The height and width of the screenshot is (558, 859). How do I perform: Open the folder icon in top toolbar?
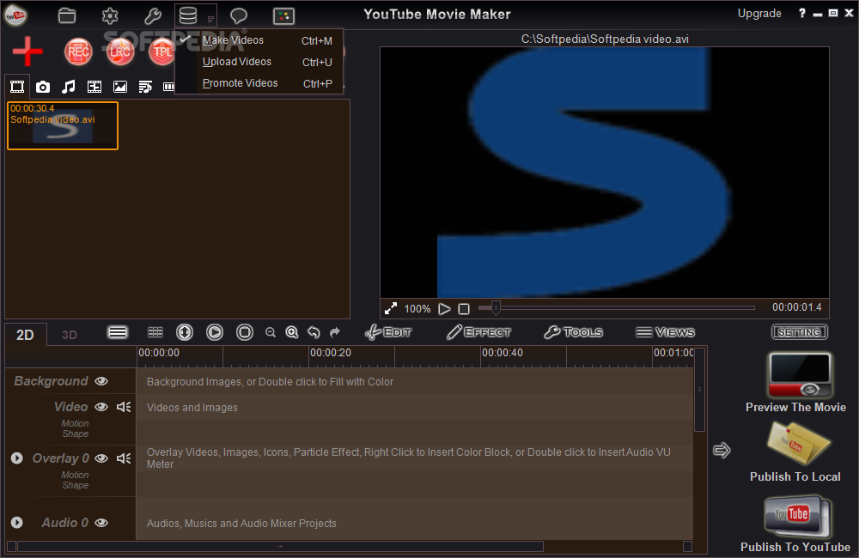click(x=67, y=15)
